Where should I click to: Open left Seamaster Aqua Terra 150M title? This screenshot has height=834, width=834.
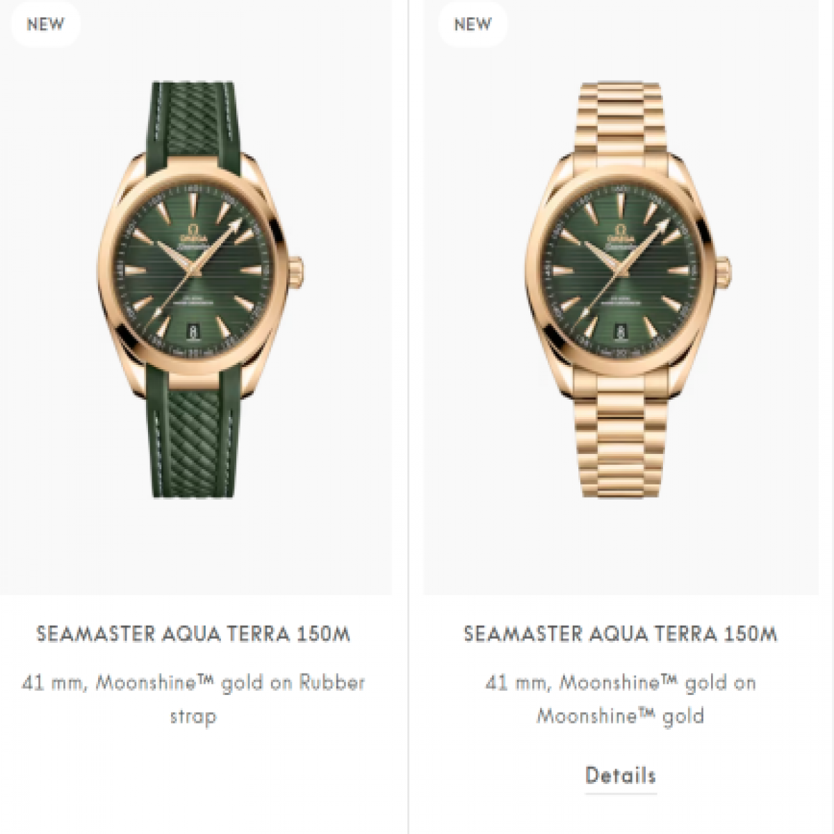pyautogui.click(x=193, y=634)
